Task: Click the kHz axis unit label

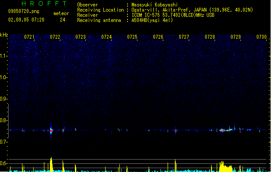Action: pos(4,35)
